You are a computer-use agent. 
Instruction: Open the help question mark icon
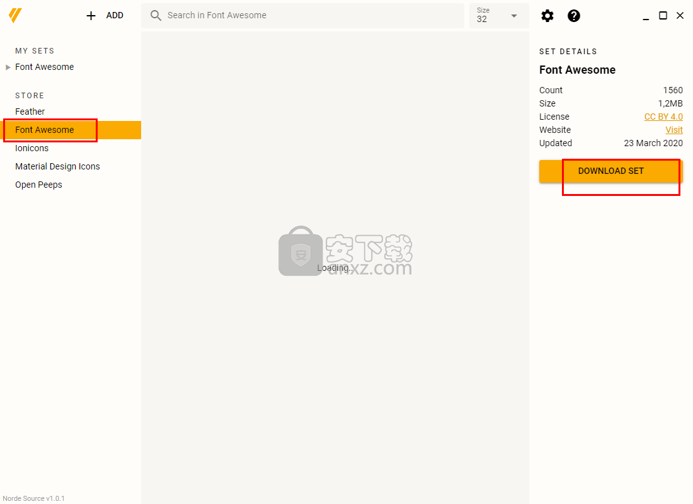coord(574,16)
